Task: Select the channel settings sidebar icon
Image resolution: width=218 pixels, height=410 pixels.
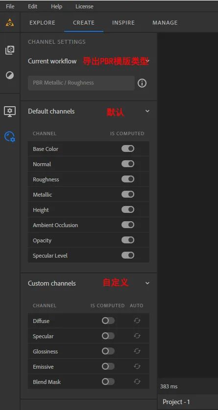Action: pyautogui.click(x=10, y=137)
